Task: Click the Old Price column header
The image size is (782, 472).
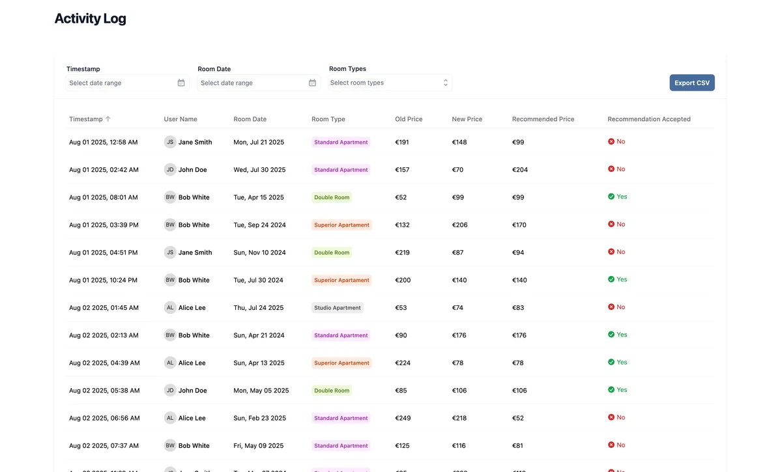Action: 409,119
